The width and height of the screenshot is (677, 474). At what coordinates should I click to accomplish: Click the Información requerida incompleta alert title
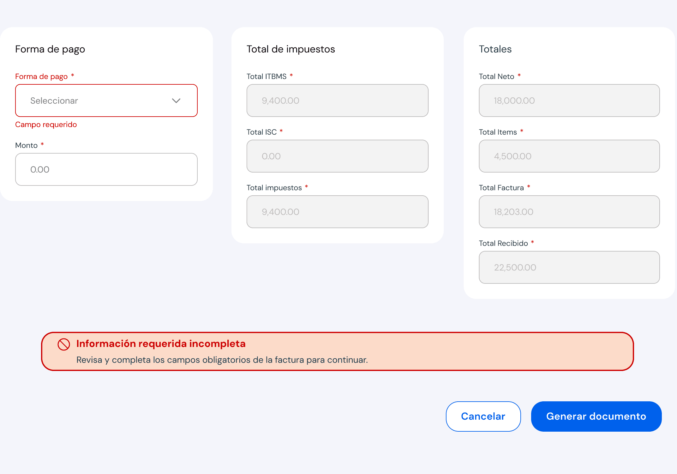pos(161,343)
